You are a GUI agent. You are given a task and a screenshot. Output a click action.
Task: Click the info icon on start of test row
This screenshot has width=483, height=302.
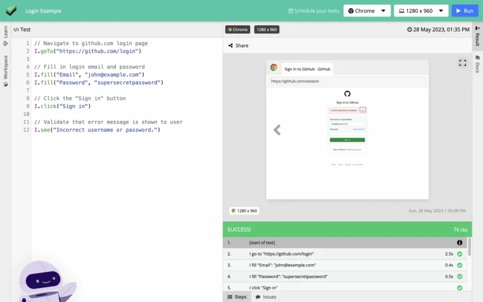(460, 243)
